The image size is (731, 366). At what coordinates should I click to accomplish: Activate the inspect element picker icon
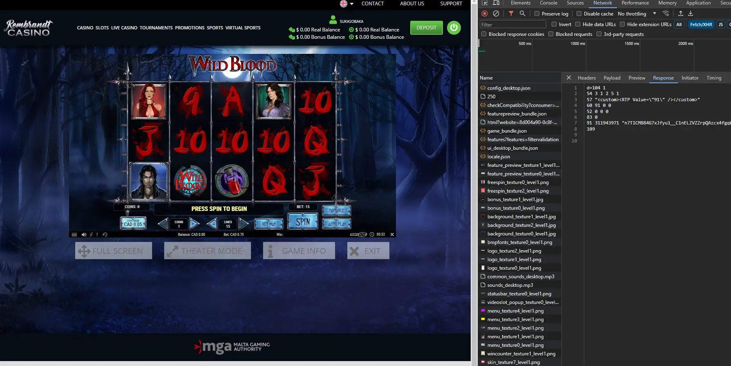pyautogui.click(x=485, y=3)
